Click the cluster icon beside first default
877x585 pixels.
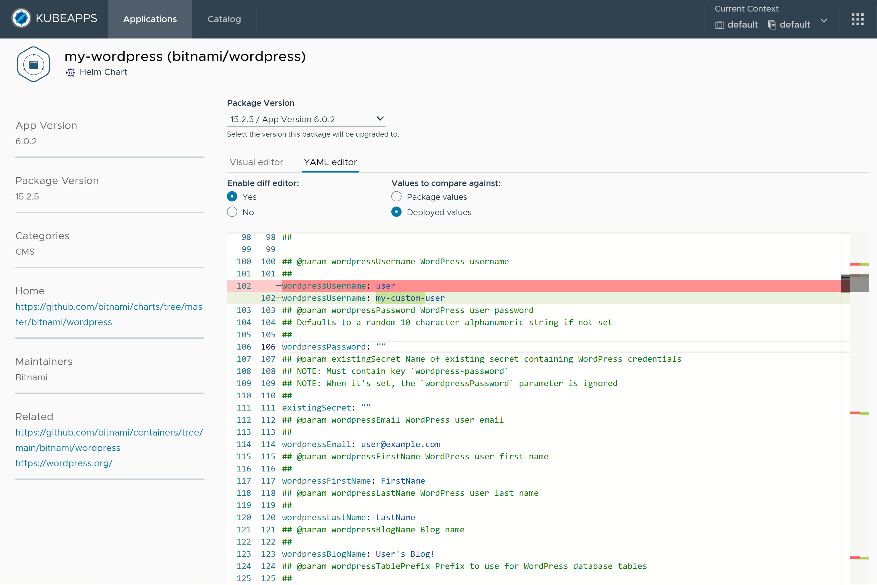(720, 25)
